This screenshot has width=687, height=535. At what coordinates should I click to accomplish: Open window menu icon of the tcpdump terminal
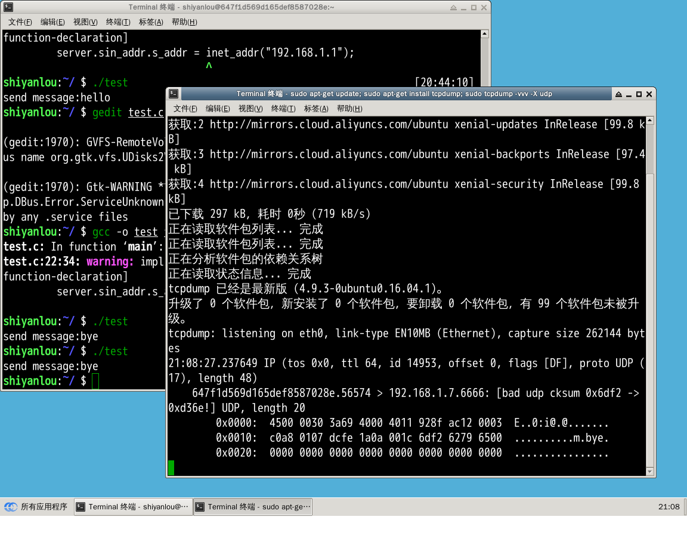click(174, 94)
